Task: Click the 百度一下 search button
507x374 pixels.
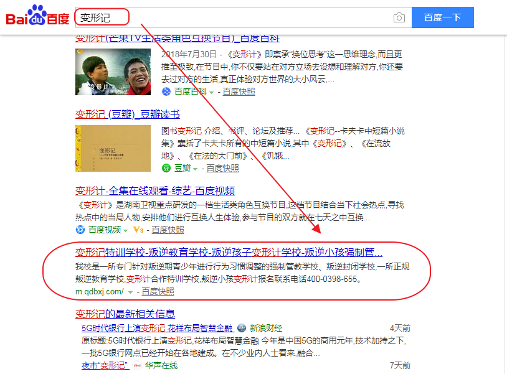Action: [443, 17]
